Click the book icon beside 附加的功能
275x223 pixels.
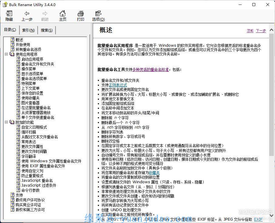coord(12,122)
